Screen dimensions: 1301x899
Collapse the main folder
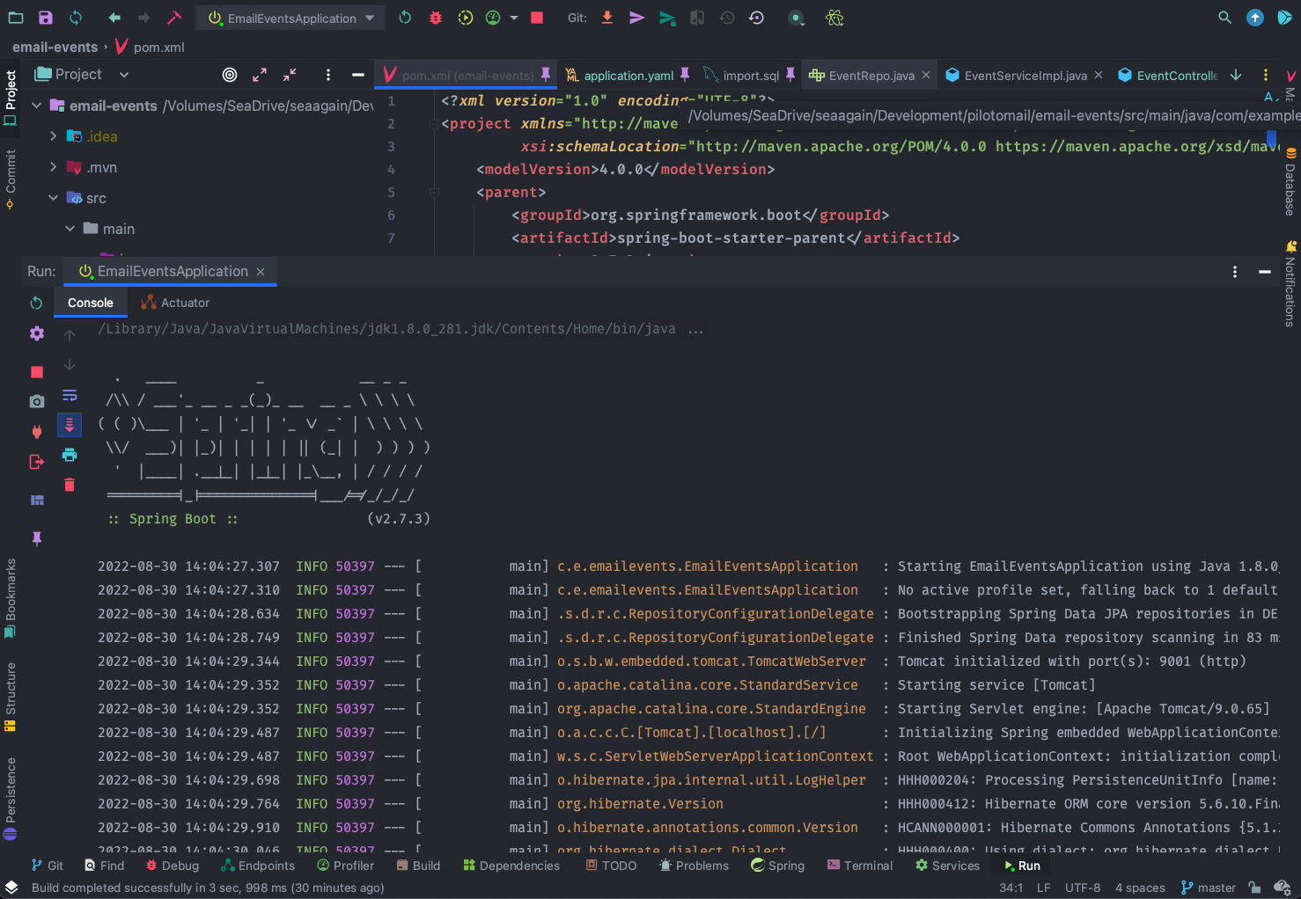(70, 229)
